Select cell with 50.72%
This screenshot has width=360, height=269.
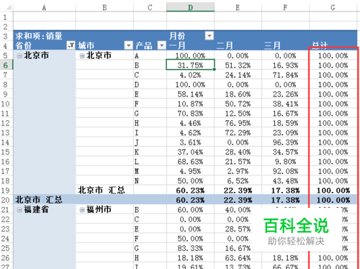(238, 104)
